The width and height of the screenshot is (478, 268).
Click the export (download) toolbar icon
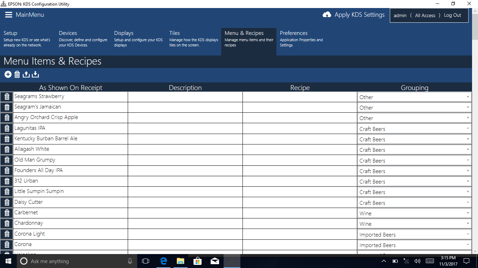click(x=35, y=74)
